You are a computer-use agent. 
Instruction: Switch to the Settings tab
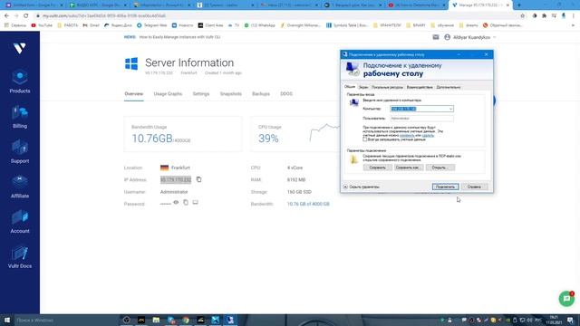click(x=201, y=94)
